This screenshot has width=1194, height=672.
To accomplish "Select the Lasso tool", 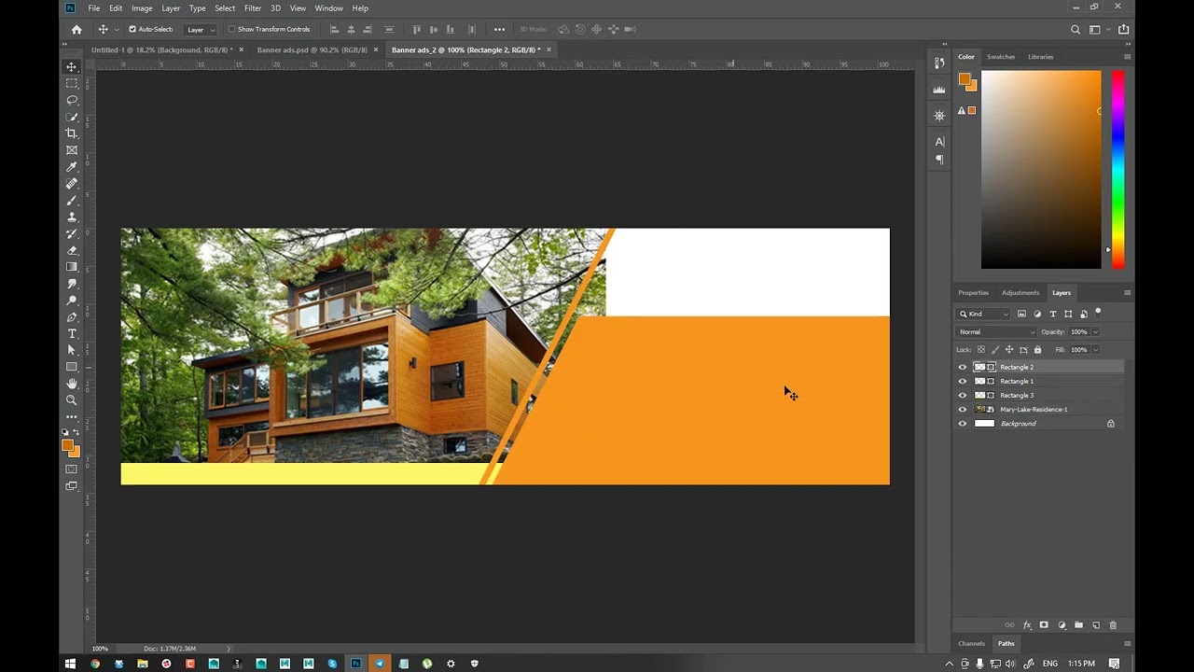I will (72, 100).
